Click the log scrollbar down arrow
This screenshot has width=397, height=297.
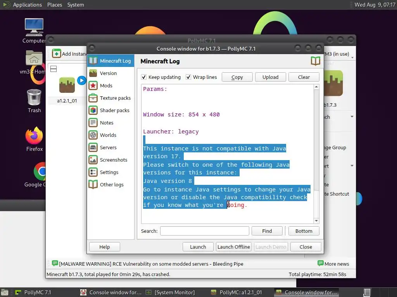click(316, 221)
